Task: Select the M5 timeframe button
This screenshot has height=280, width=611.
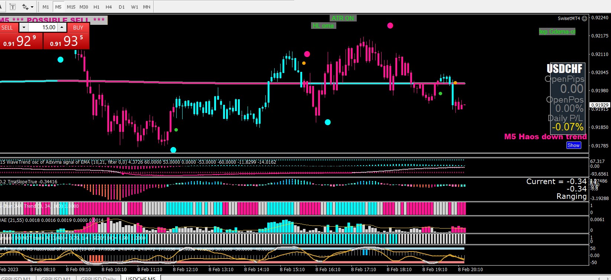Action: click(x=58, y=7)
